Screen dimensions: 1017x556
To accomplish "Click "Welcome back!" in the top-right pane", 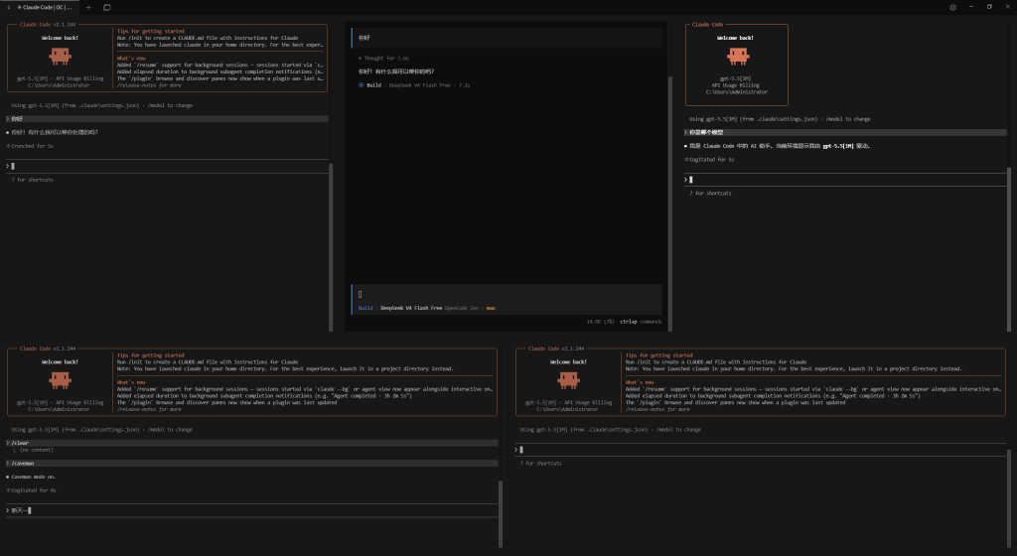I will pos(735,39).
